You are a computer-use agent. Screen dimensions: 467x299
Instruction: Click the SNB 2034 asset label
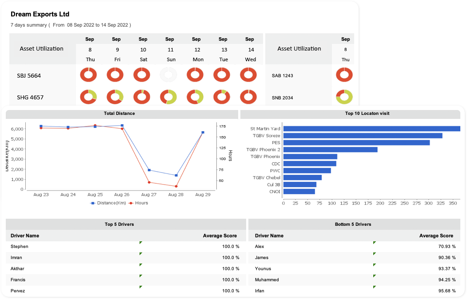tap(282, 98)
